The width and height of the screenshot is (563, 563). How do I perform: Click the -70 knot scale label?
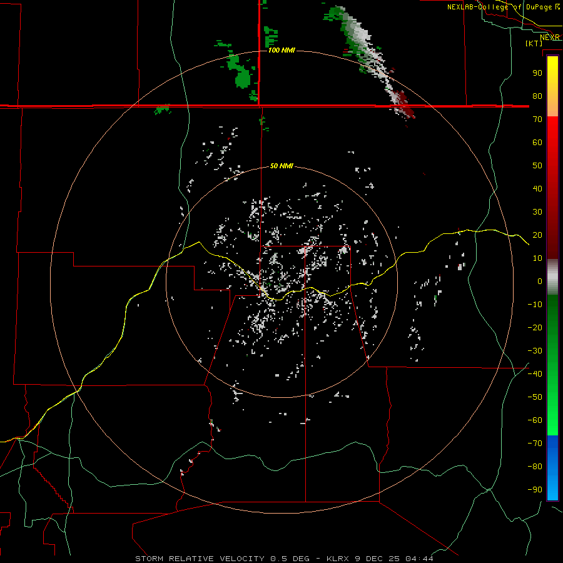[x=535, y=444]
